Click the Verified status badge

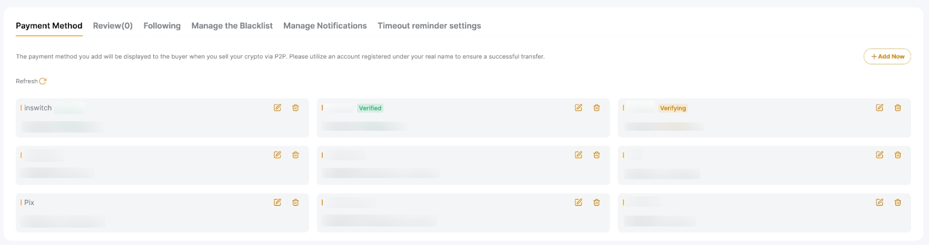click(x=370, y=109)
